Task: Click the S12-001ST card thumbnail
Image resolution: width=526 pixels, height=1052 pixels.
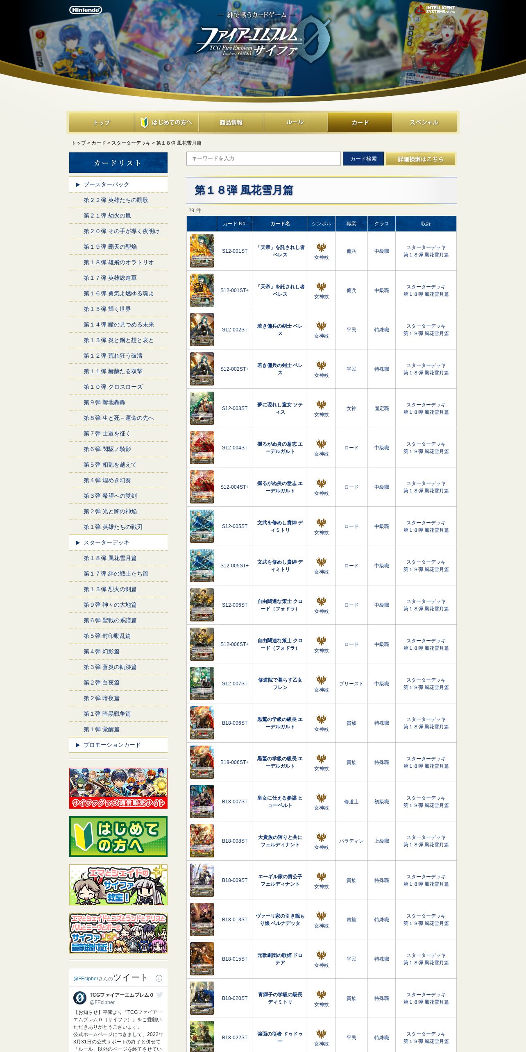Action: [202, 251]
